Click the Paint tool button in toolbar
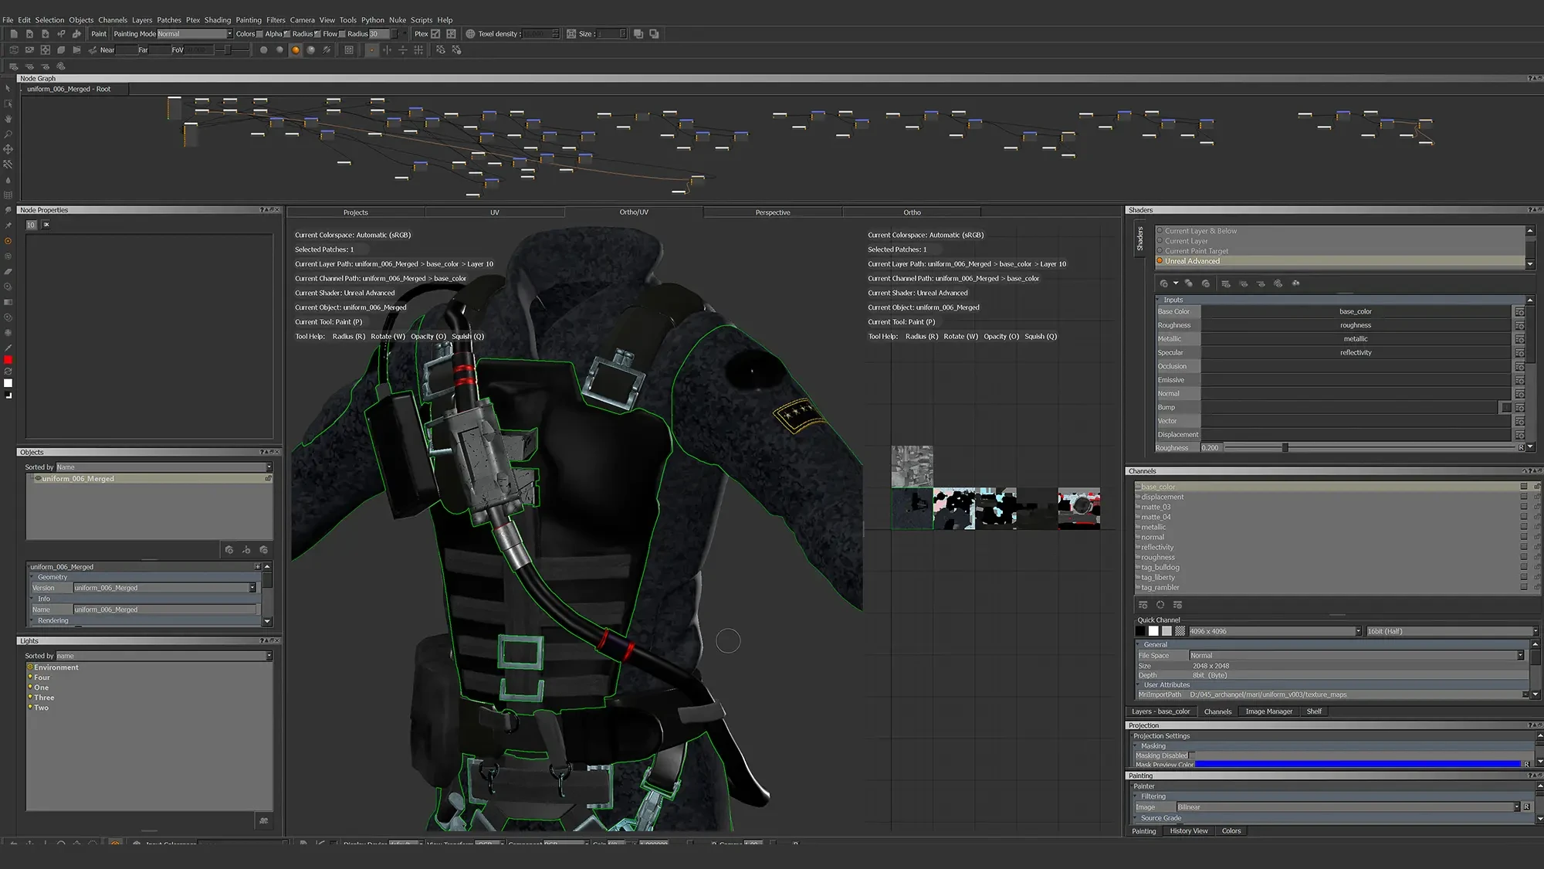The width and height of the screenshot is (1544, 869). coord(99,34)
